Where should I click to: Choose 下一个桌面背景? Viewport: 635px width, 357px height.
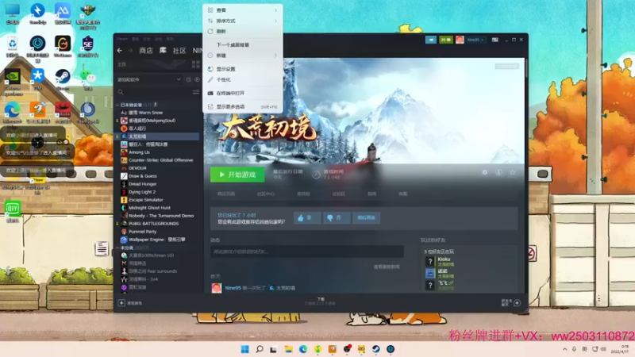[x=243, y=44]
